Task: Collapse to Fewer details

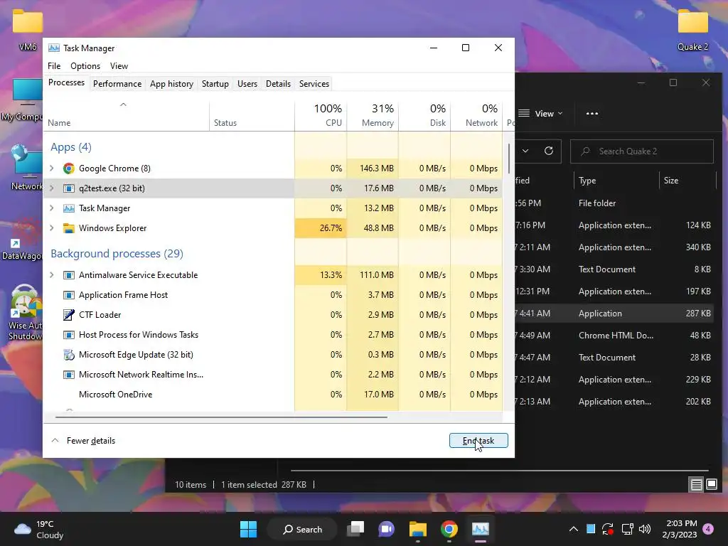Action: [x=84, y=441]
